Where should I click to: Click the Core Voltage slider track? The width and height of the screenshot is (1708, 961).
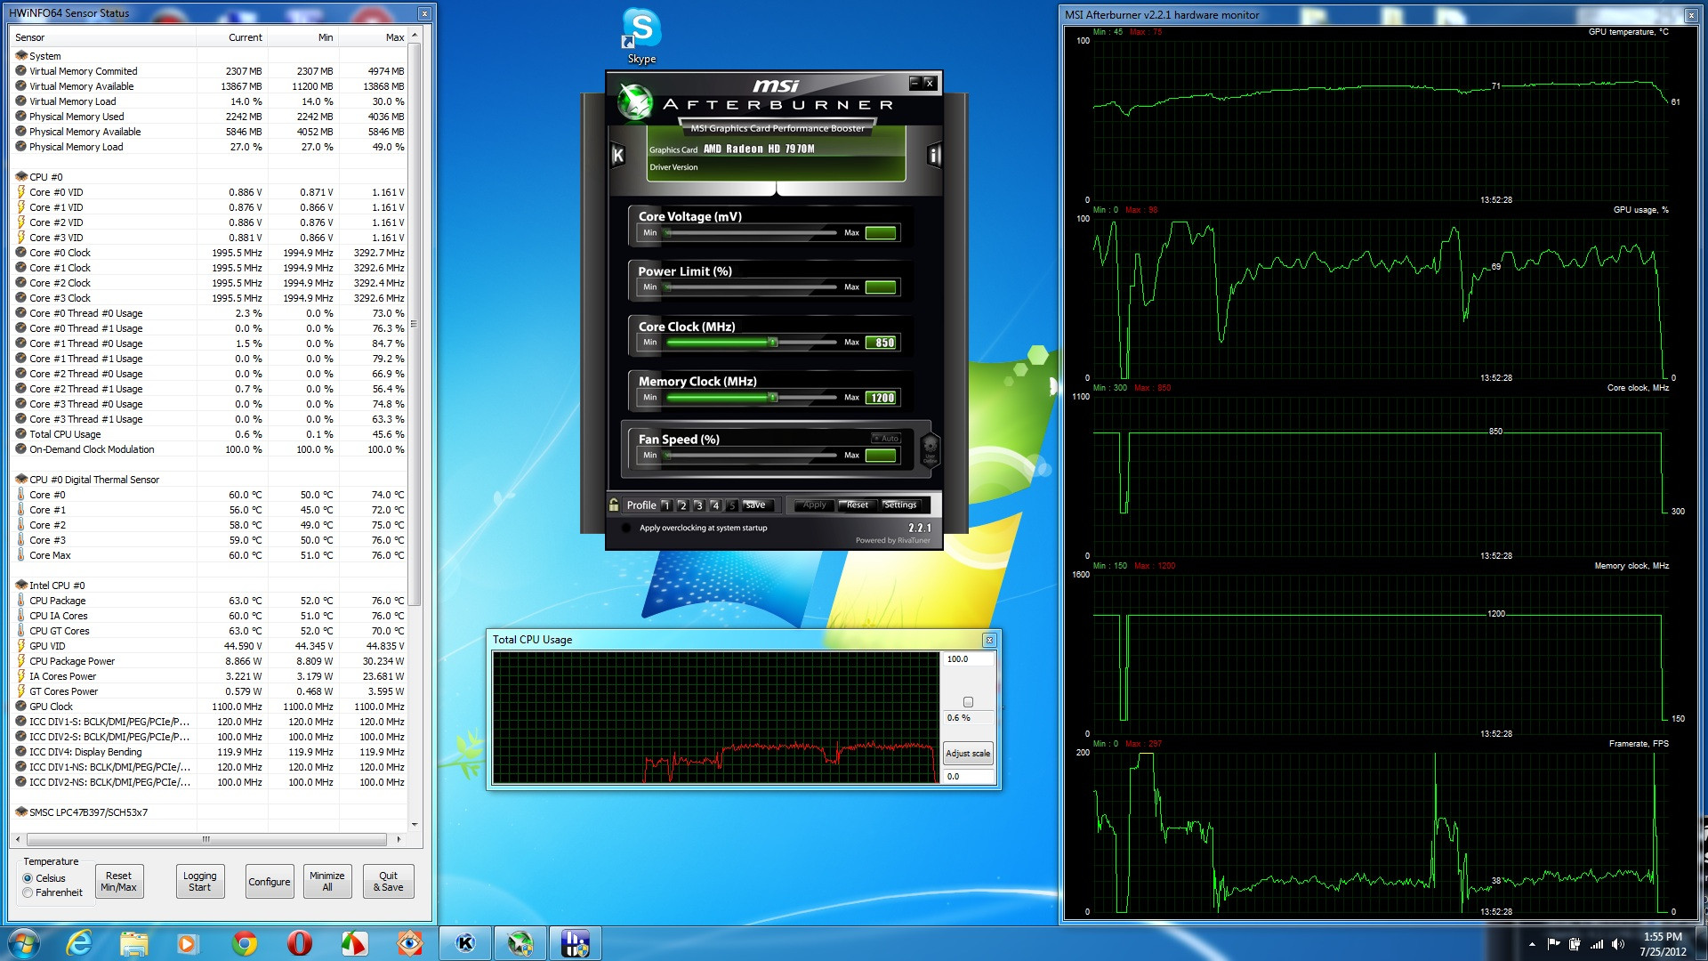[x=752, y=233]
